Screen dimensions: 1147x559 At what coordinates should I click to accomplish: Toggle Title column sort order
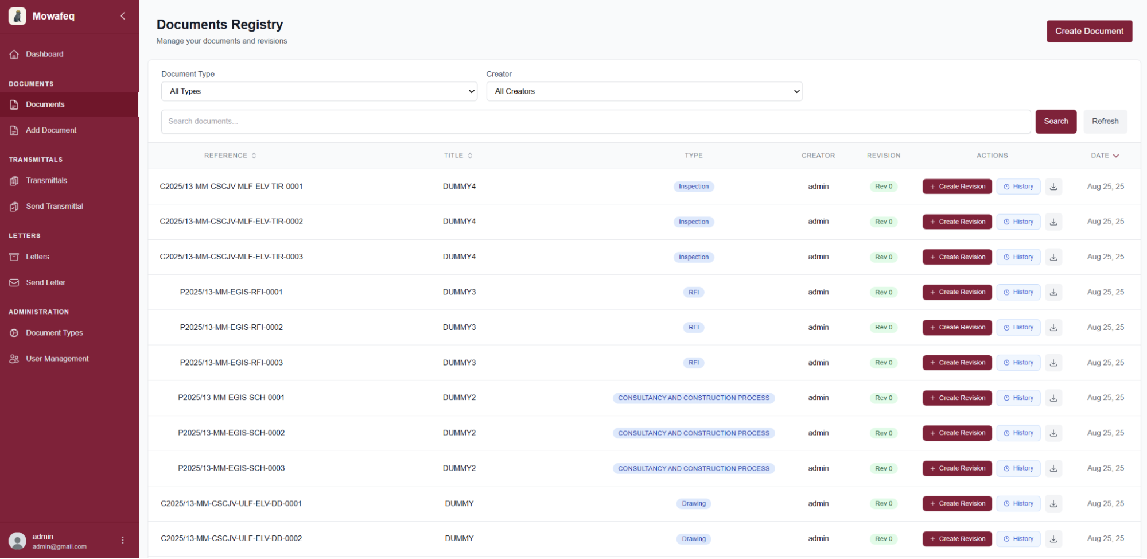(x=470, y=155)
